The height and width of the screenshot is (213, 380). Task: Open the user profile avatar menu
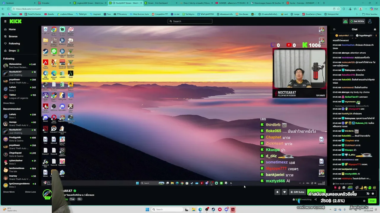[370, 21]
